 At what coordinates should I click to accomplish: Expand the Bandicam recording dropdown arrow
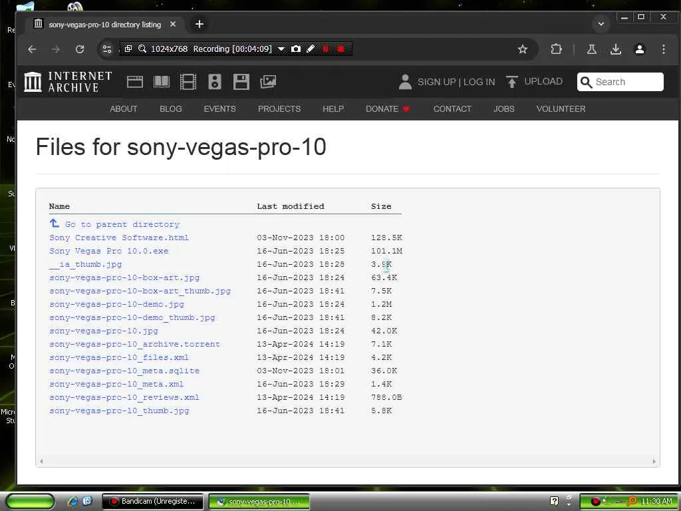[281, 49]
